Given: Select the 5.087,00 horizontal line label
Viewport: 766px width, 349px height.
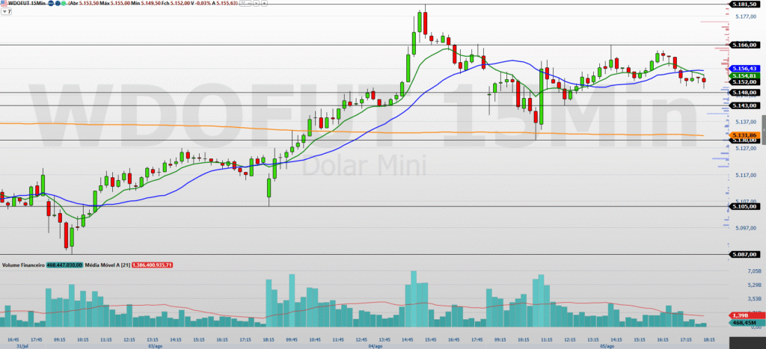Looking at the screenshot, I should 744,254.
